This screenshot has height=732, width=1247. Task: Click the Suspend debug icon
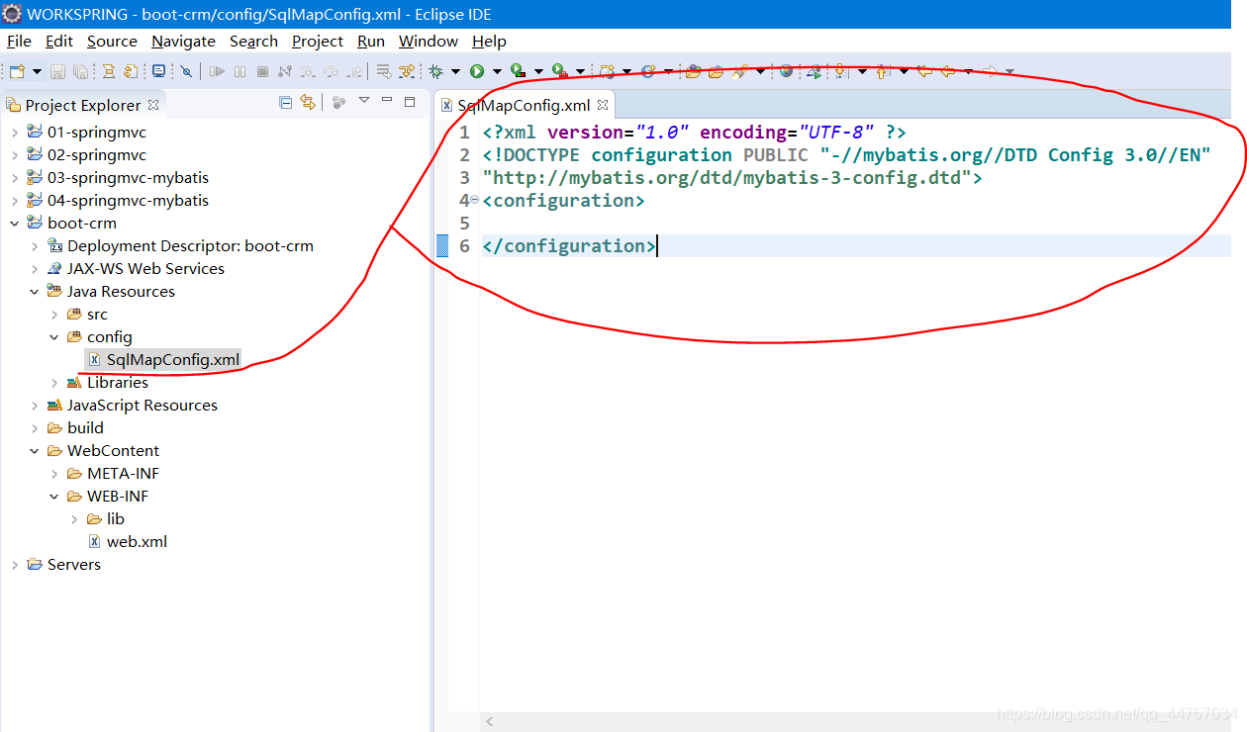pyautogui.click(x=240, y=71)
